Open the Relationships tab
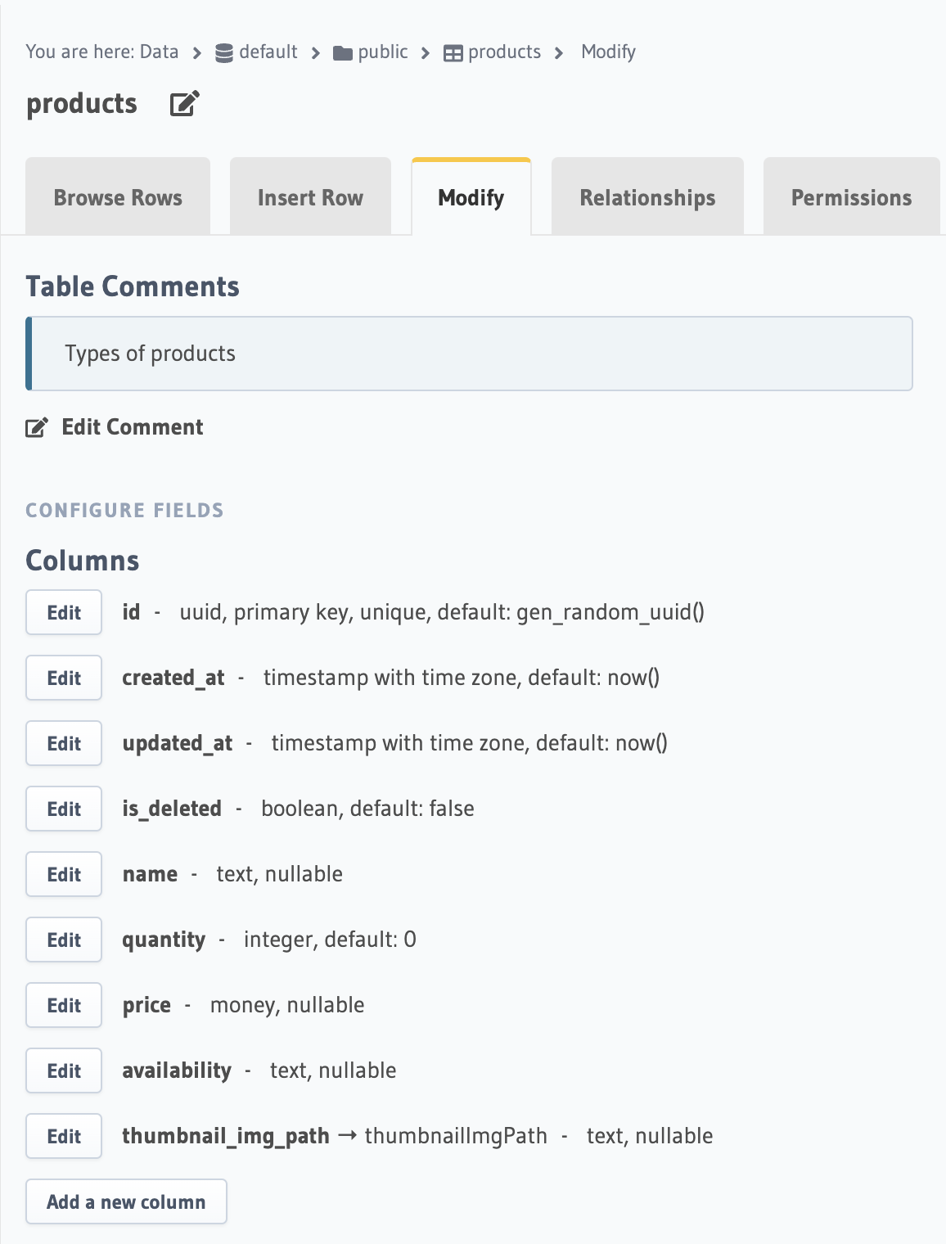Image resolution: width=946 pixels, height=1244 pixels. [647, 197]
